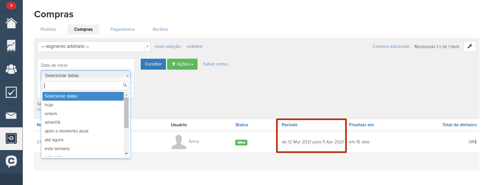The image size is (486, 185).
Task: Switch to the Pedidos tab
Action: 48,29
